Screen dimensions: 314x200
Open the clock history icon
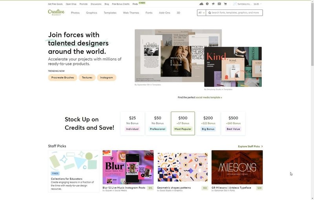click(207, 4)
